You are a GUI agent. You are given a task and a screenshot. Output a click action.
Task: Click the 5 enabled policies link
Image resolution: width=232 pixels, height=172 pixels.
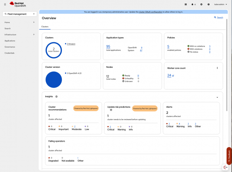coord(168,46)
